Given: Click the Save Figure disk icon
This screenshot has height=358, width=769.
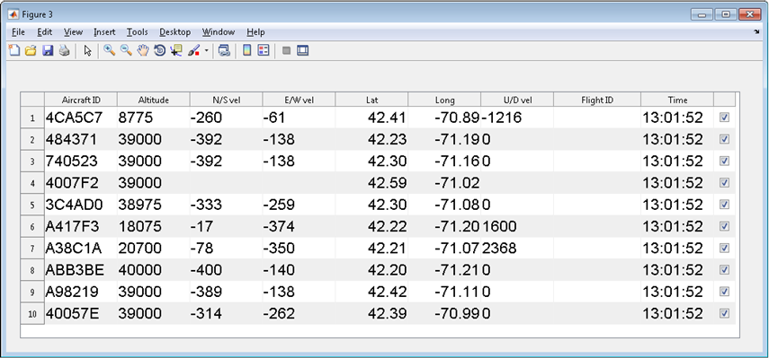Looking at the screenshot, I should pyautogui.click(x=48, y=50).
